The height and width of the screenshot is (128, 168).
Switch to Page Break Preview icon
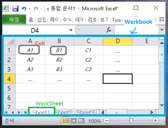pos(81,121)
